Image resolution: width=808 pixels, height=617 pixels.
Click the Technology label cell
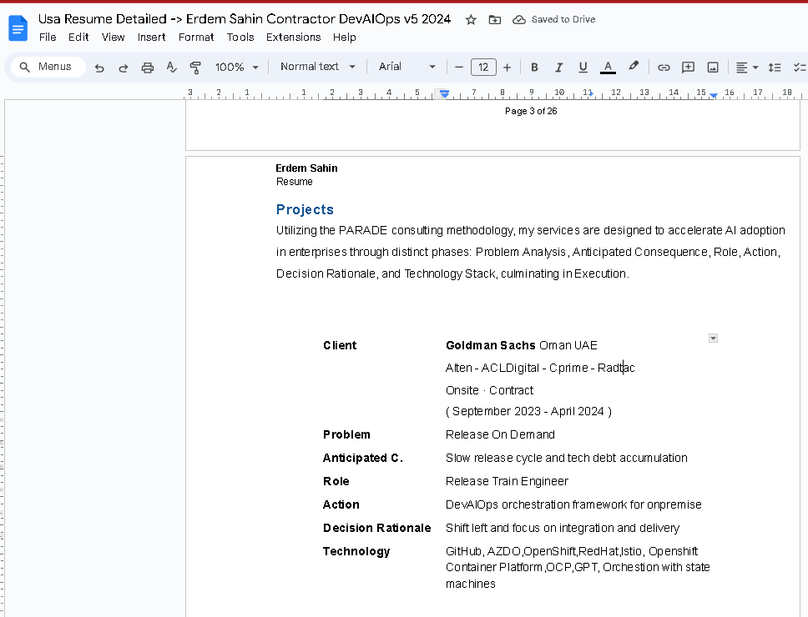(x=356, y=552)
